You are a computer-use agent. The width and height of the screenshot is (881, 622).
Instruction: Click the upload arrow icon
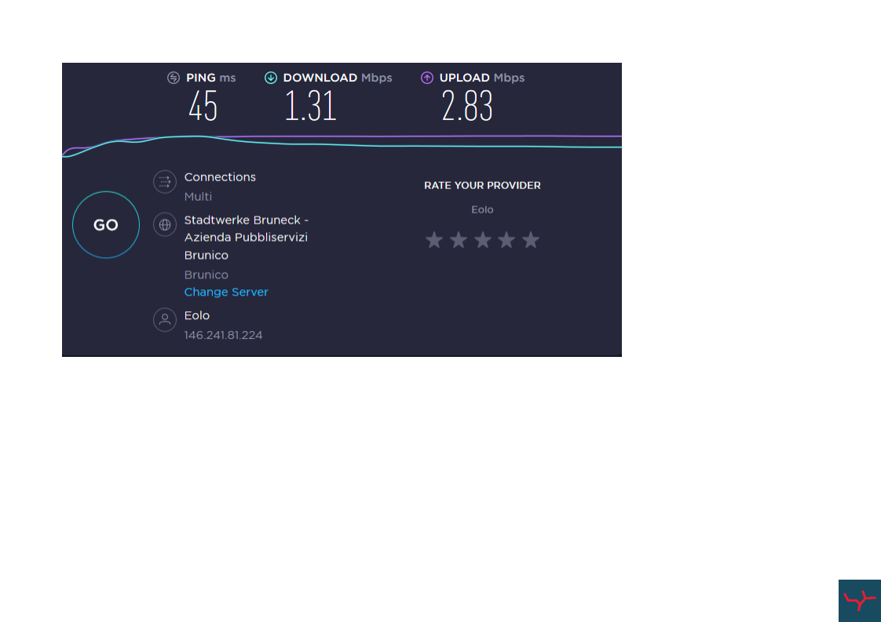click(427, 78)
